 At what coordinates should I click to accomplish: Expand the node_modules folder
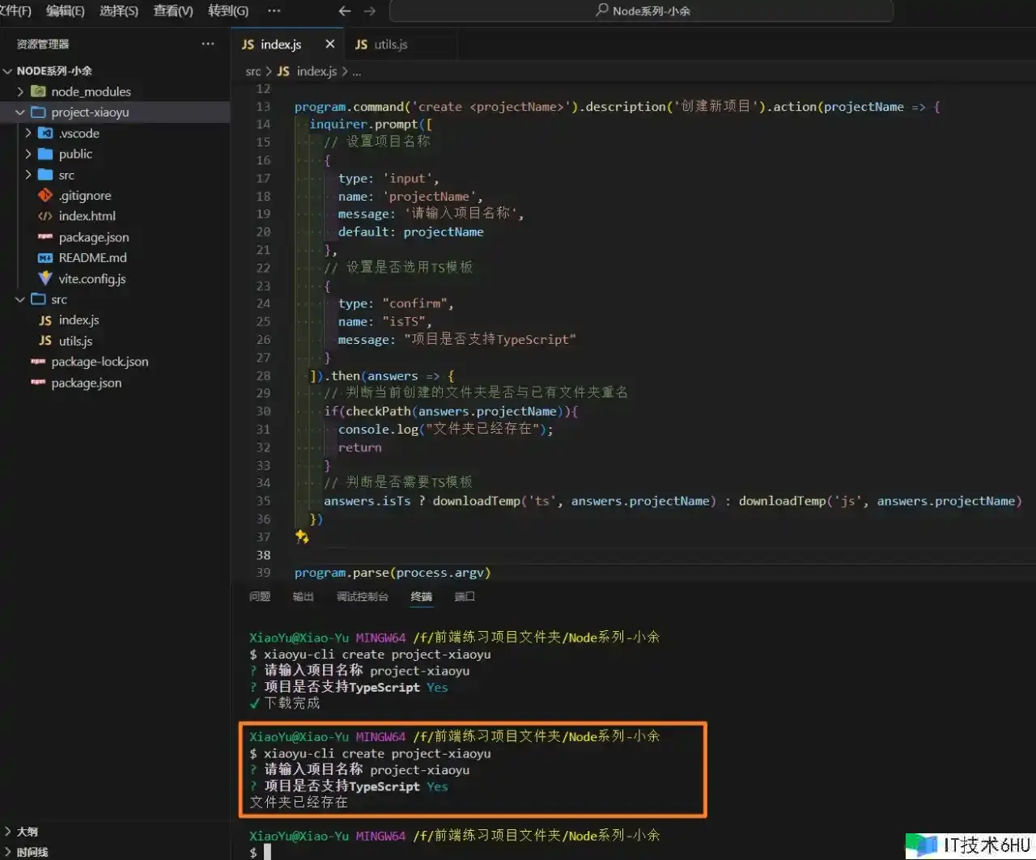[20, 91]
